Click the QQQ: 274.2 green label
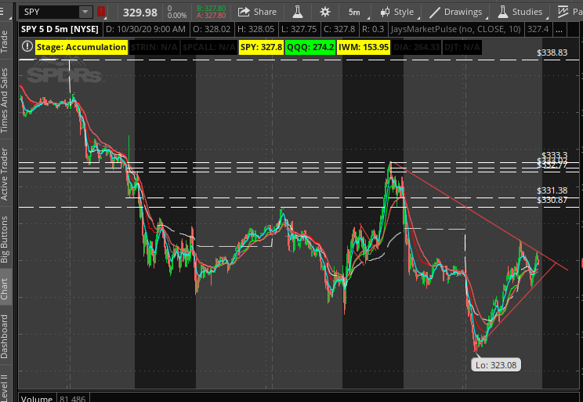 (310, 47)
